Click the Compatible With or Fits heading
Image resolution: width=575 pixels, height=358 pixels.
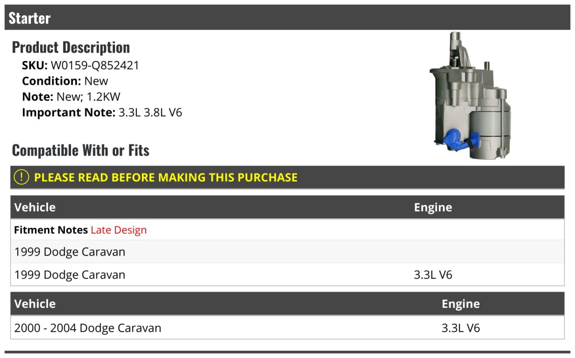(x=80, y=150)
